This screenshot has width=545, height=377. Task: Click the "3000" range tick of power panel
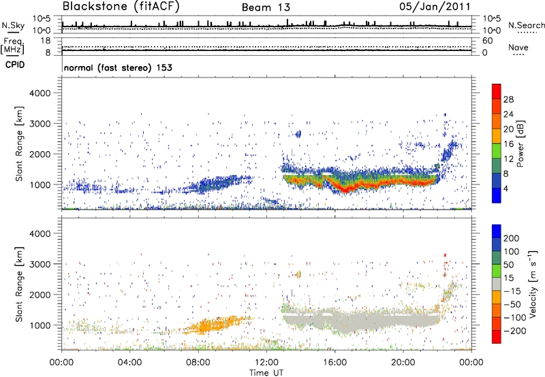tap(40, 124)
